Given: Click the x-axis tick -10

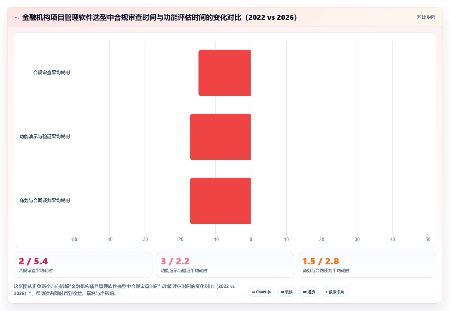Looking at the screenshot, I should click(215, 240).
